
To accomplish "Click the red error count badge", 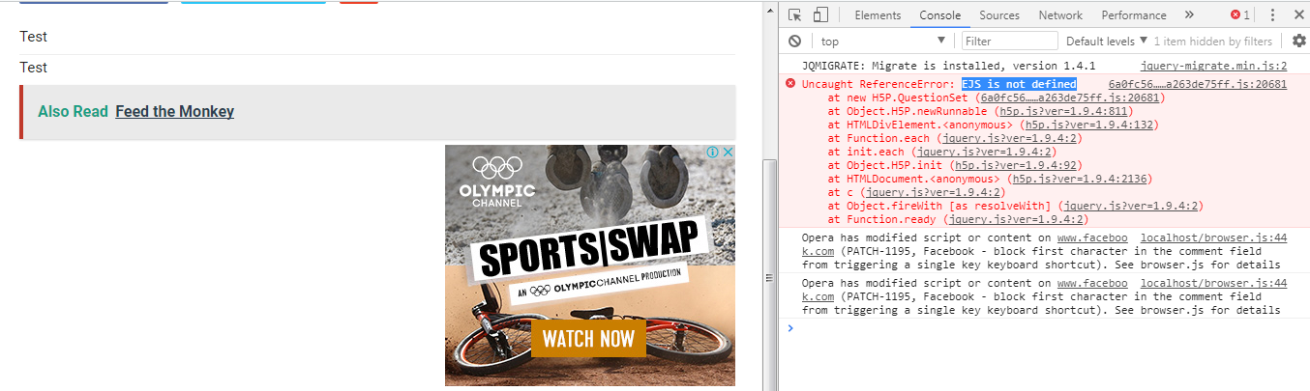I will 1240,14.
